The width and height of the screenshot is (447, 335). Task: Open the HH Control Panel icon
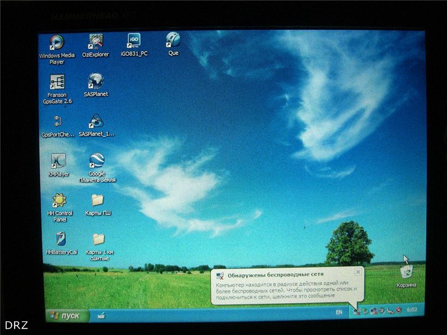pos(60,207)
